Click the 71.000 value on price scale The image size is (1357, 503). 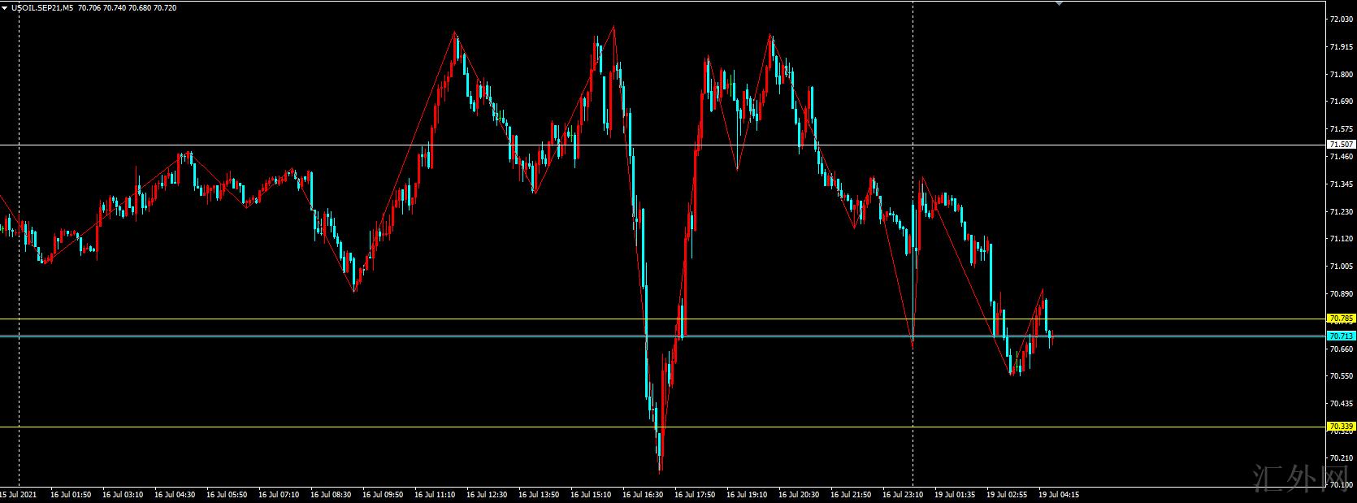(x=1341, y=267)
